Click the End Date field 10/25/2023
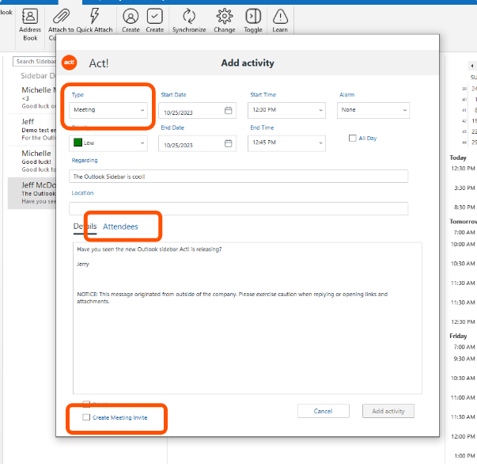Image resolution: width=477 pixels, height=464 pixels. tap(197, 143)
